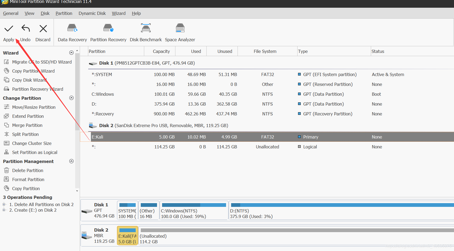Select SYSTEM 100 MB block in Disk 1 map
Viewport: 454px width, 251px height.
click(x=127, y=210)
